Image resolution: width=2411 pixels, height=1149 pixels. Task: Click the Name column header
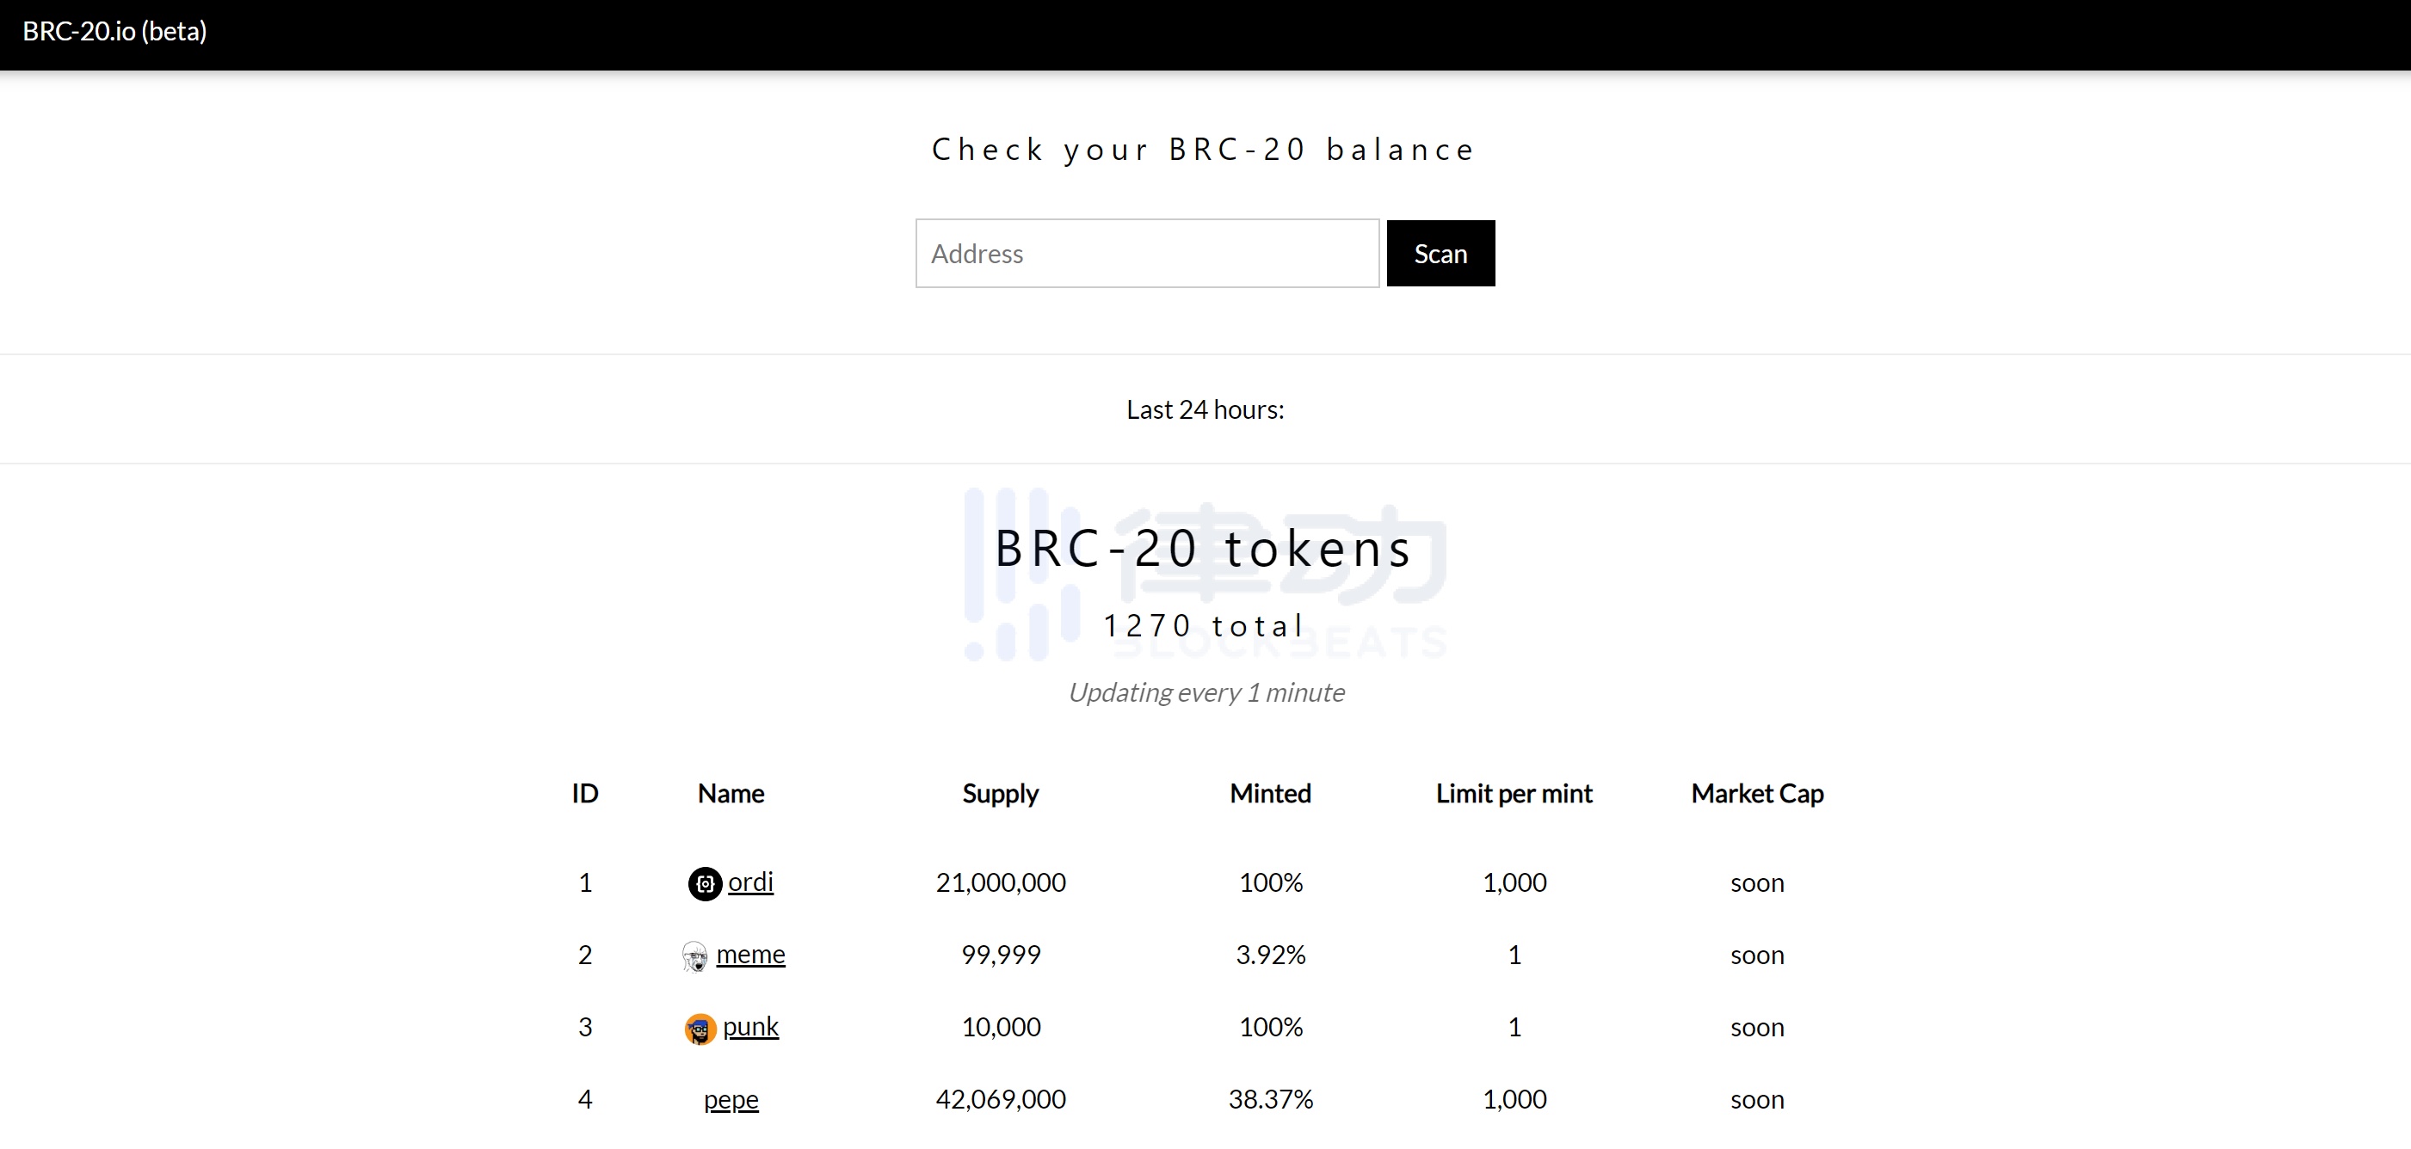(x=731, y=794)
